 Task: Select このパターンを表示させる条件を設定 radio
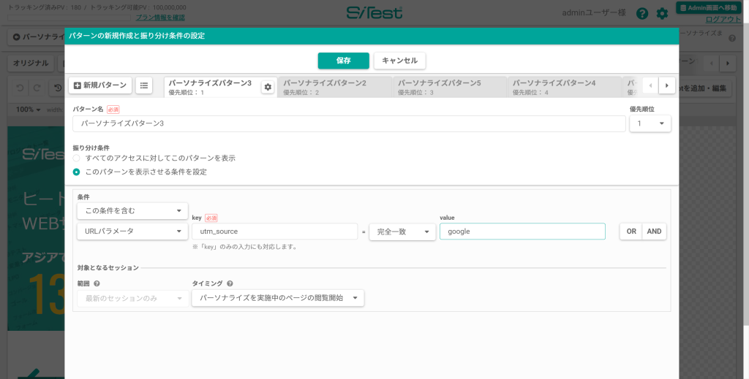click(76, 172)
